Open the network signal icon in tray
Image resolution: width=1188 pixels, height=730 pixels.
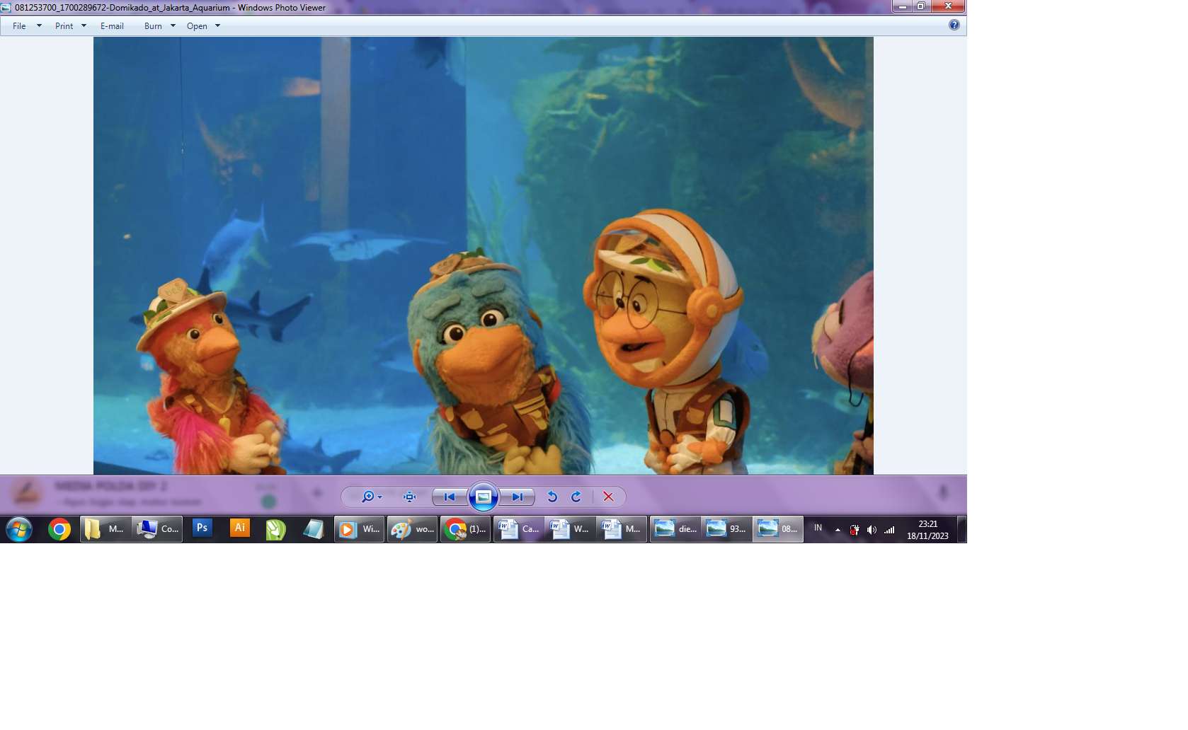(889, 530)
